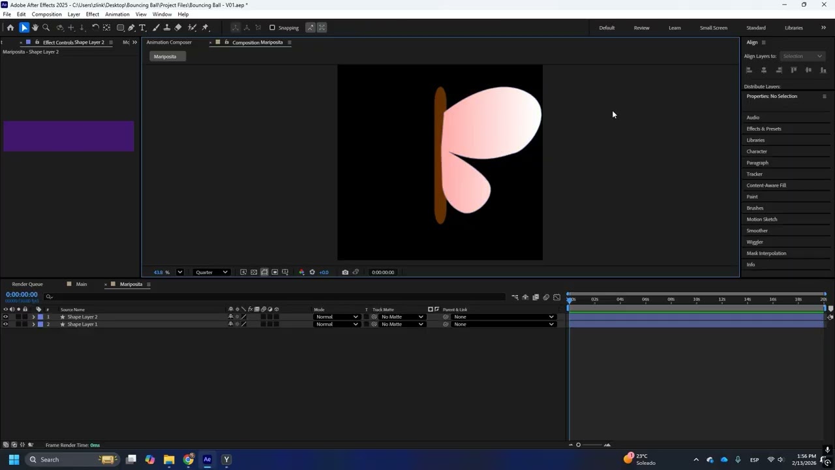Open File Explorer in taskbar
Image resolution: width=835 pixels, height=470 pixels.
(x=169, y=460)
